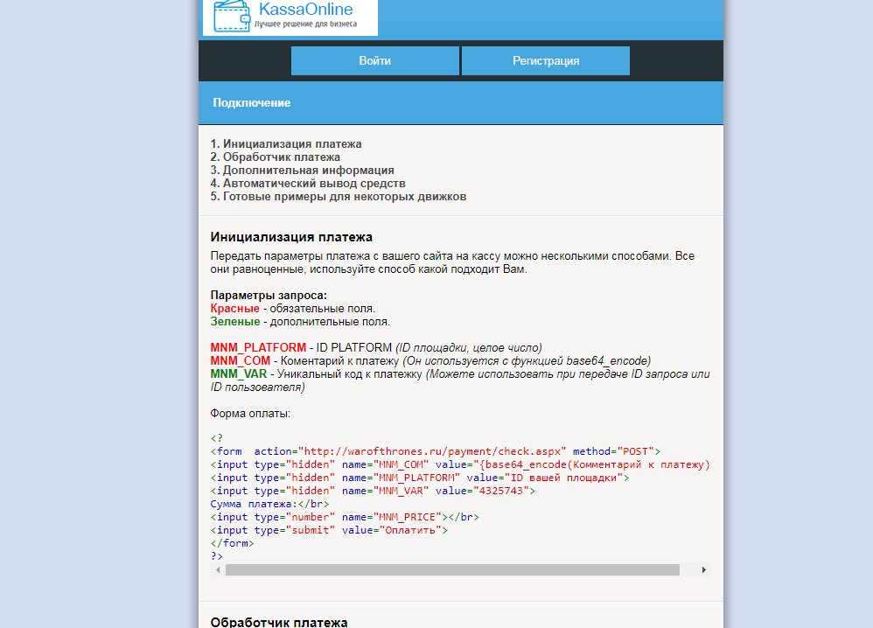873x628 pixels.
Task: Open the Регистрация registration button
Action: [546, 60]
